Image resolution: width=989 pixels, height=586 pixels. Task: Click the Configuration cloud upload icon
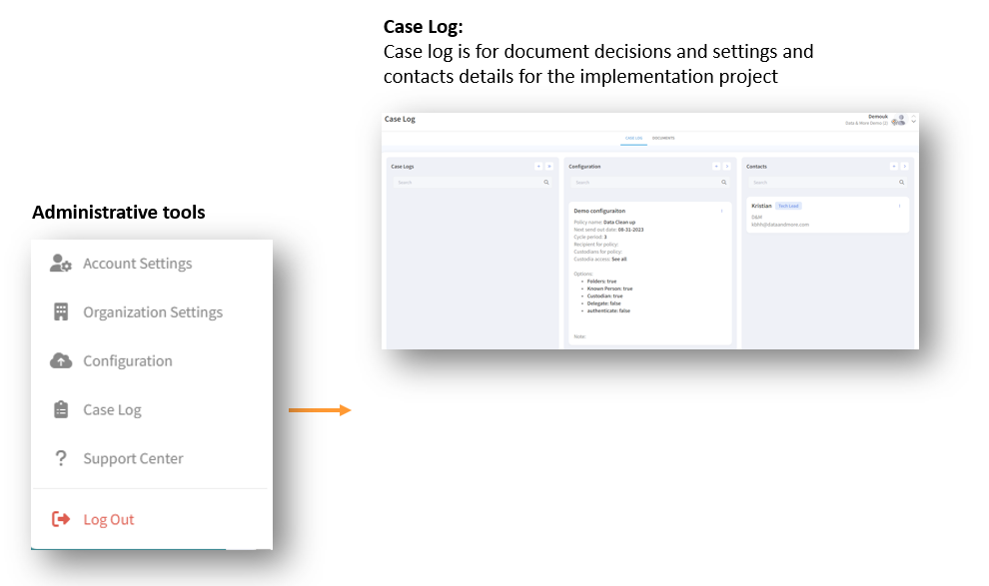click(x=61, y=360)
